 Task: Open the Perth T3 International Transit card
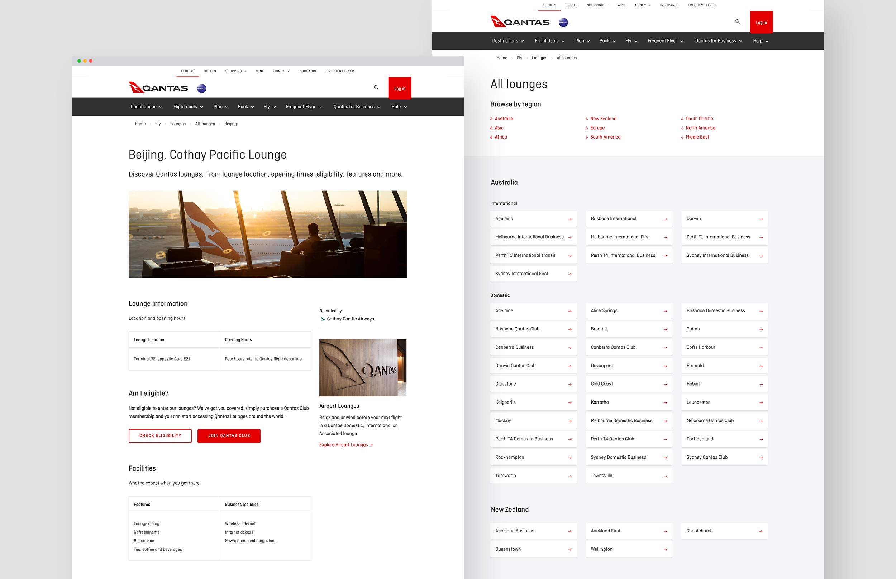(533, 256)
